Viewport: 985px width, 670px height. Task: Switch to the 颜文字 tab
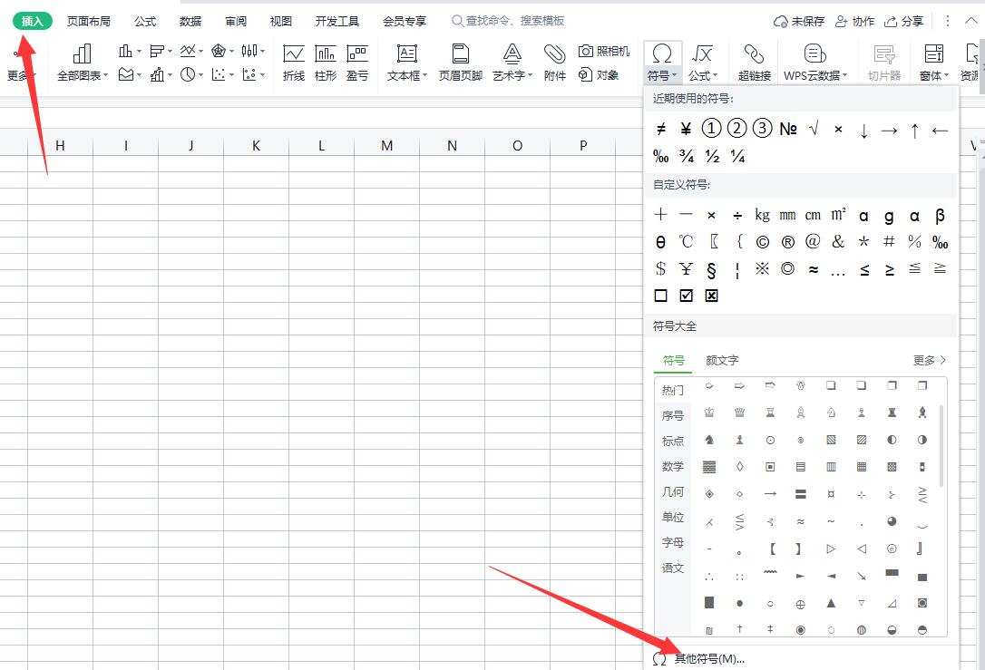coord(722,360)
